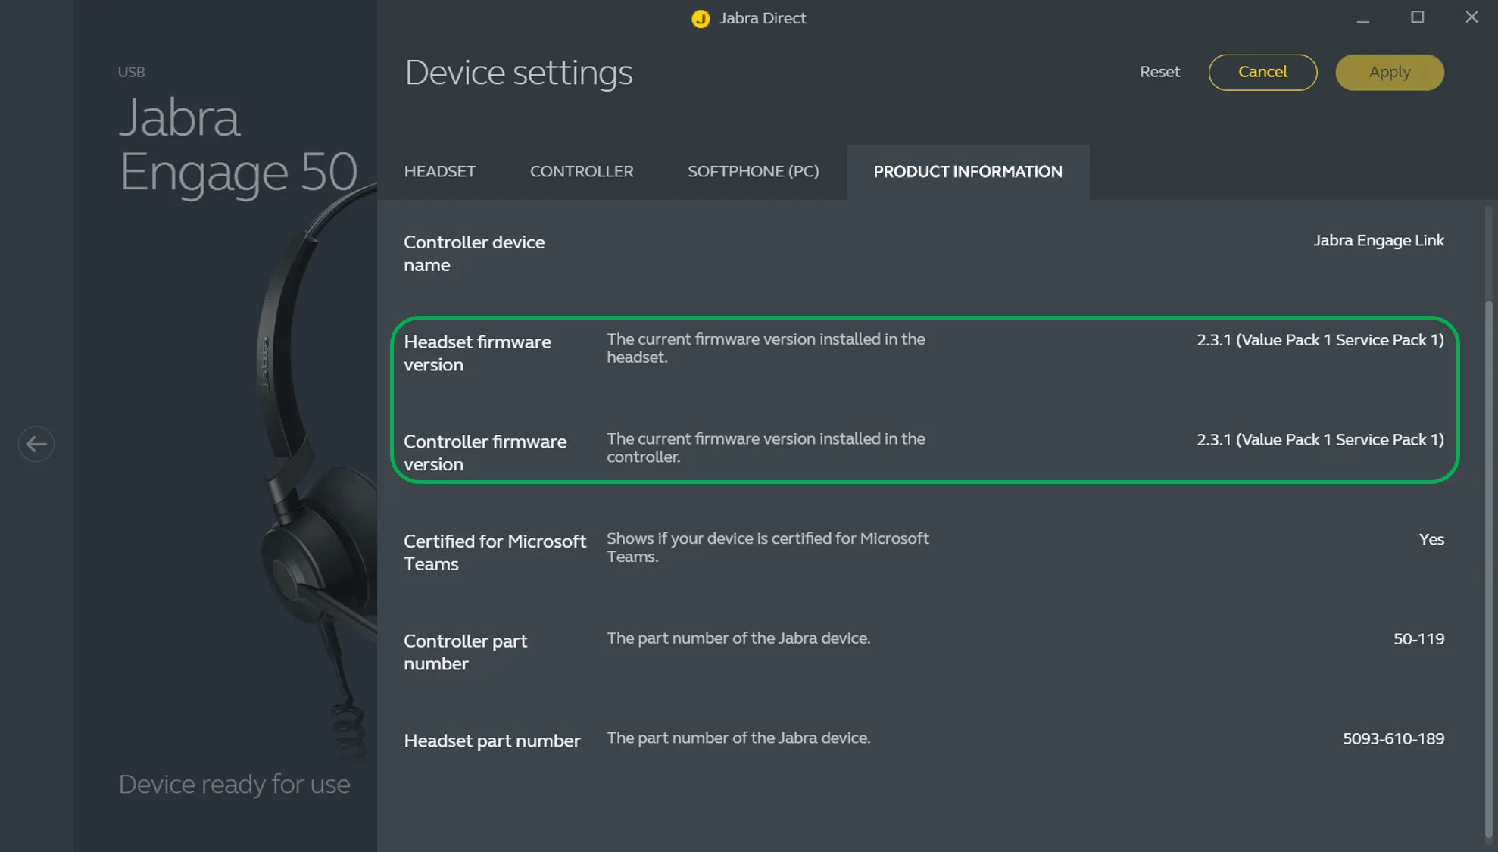Click the Jabra Direct logo icon
Image resolution: width=1498 pixels, height=852 pixels.
[701, 18]
